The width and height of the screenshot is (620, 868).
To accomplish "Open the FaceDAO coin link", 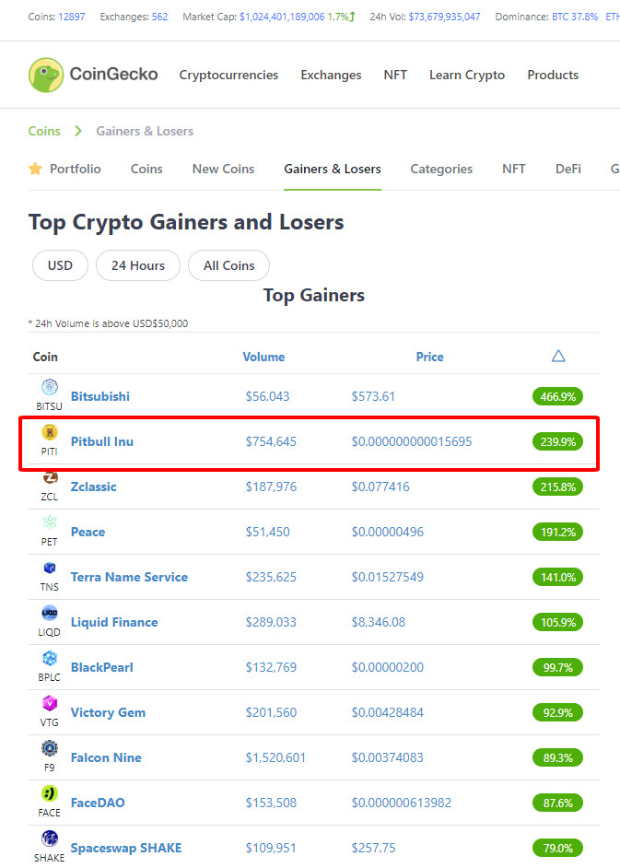I will click(x=98, y=803).
